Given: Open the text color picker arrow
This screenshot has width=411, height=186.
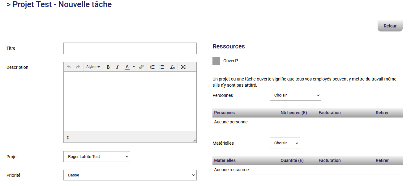Looking at the screenshot, I should pyautogui.click(x=134, y=67).
